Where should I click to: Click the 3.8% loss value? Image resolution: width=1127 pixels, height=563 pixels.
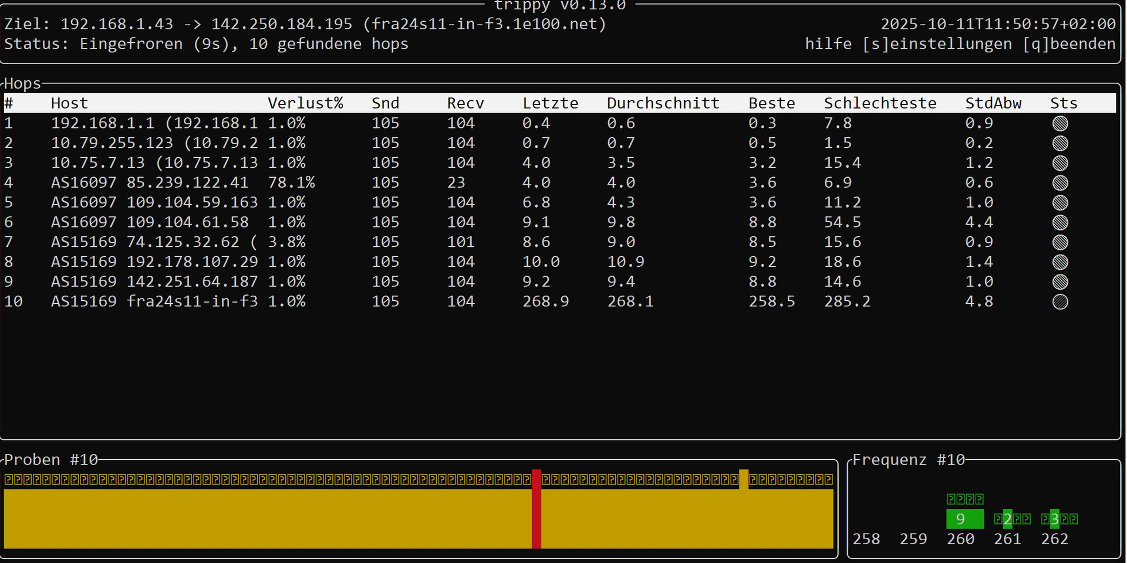tap(286, 242)
